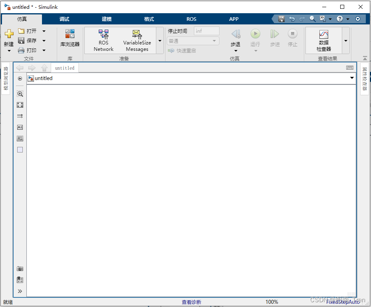This screenshot has height=307, width=371.
Task: Open the Model Browser side panel
Action: tap(6, 78)
